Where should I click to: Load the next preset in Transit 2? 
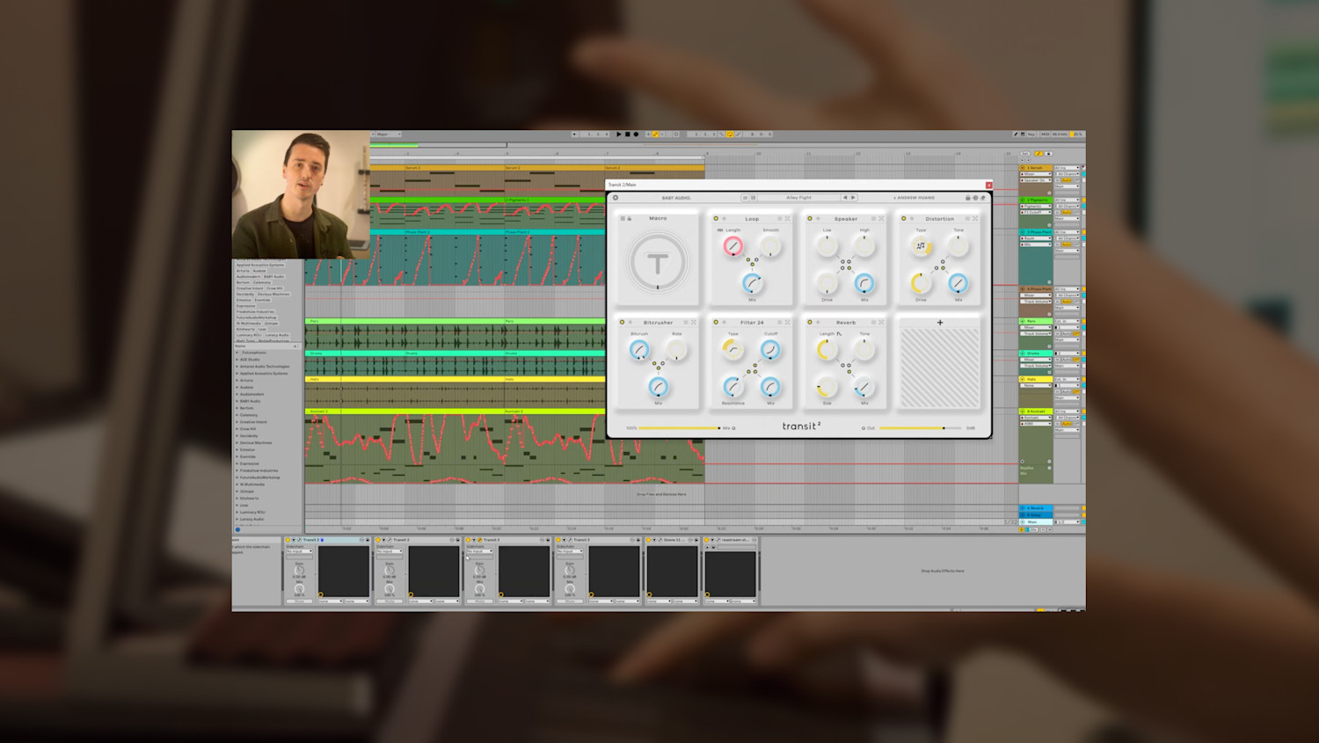coord(853,198)
